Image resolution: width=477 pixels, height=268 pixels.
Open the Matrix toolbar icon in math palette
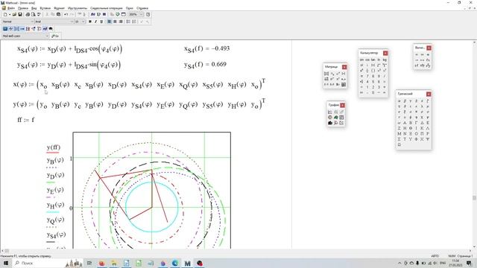point(16,29)
